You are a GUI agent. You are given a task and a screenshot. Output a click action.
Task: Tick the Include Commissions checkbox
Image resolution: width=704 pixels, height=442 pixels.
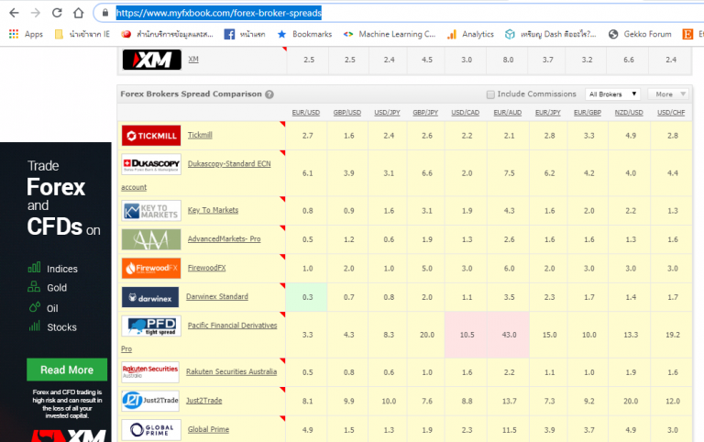tap(490, 94)
